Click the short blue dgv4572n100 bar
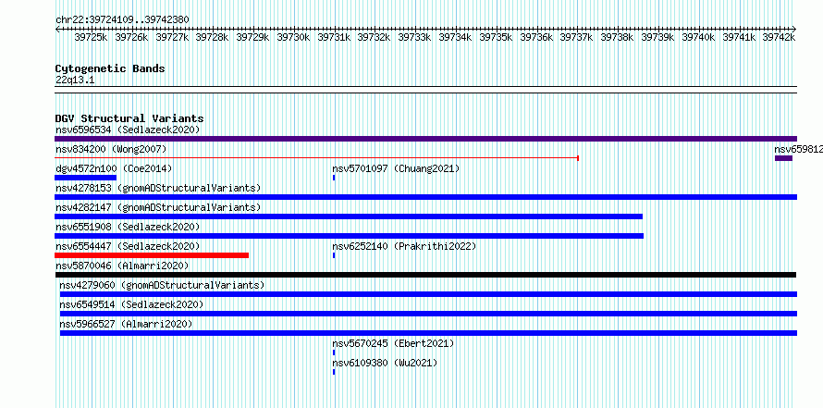Screen dimensions: 823x408 [x=85, y=178]
